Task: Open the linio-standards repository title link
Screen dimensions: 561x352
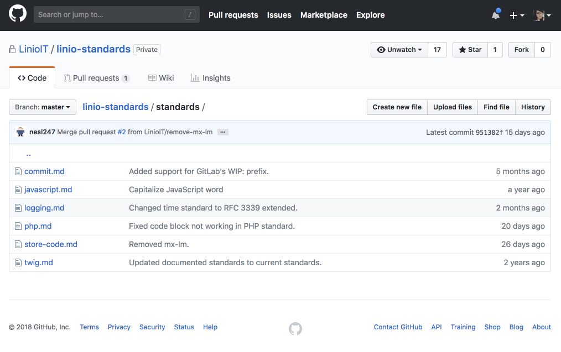Action: coord(94,49)
